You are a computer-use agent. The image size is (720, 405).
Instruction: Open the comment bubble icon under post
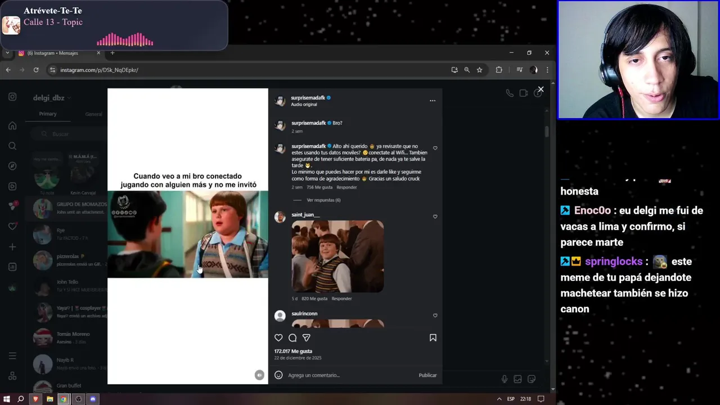292,337
